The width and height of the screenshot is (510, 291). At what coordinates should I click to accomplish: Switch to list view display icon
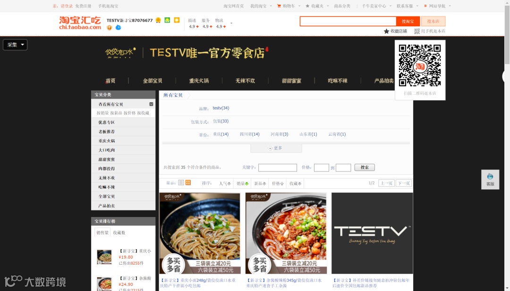181,183
